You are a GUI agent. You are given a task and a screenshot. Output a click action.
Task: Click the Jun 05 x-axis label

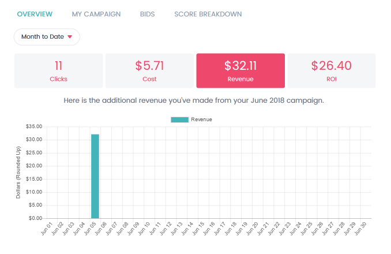(90, 229)
